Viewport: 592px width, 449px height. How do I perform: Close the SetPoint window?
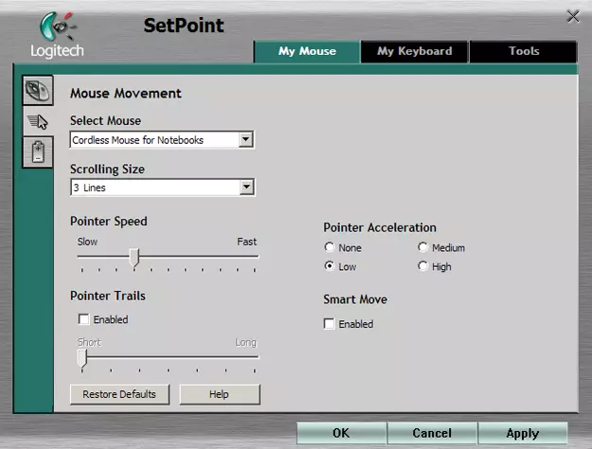[x=573, y=16]
